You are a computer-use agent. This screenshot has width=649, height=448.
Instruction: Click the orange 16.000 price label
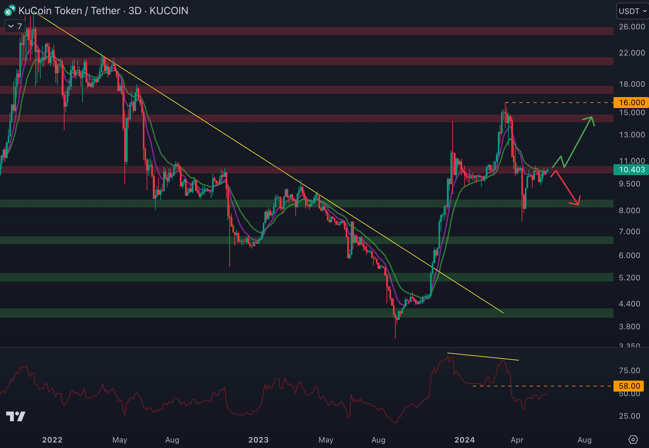[x=631, y=103]
